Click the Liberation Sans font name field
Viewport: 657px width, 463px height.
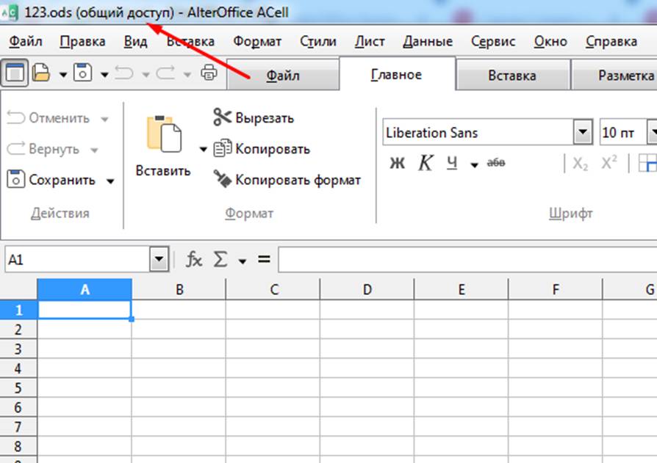(x=478, y=133)
